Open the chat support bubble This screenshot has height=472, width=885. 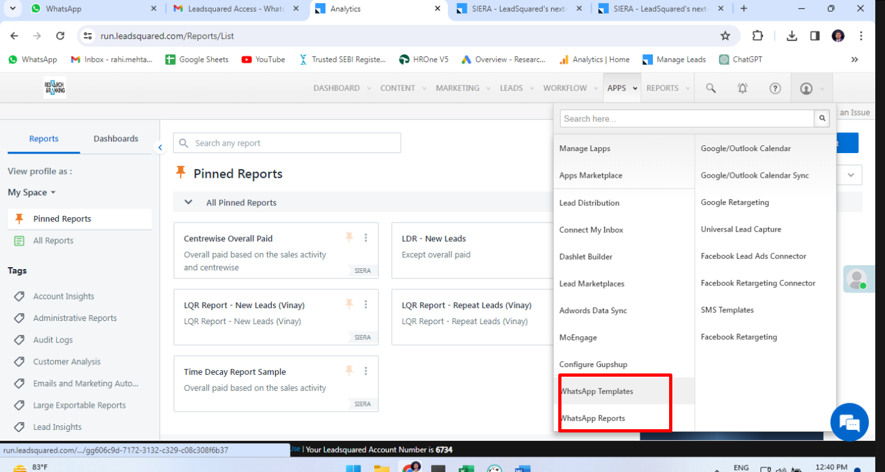click(x=849, y=422)
